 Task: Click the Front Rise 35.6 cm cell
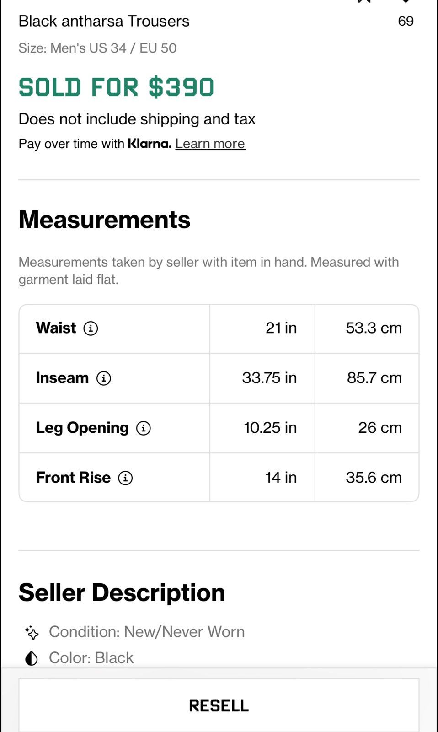coord(367,477)
